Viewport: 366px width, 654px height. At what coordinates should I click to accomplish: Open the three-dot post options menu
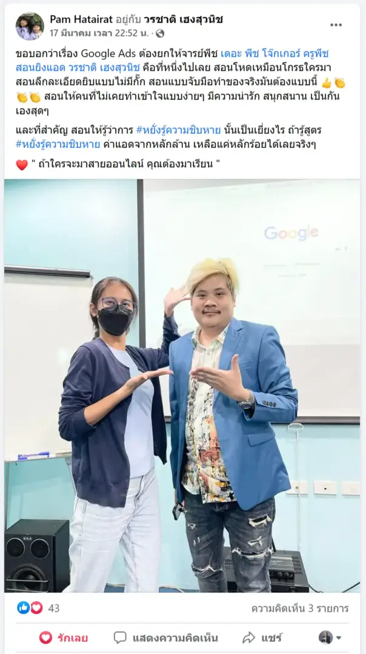pos(336,25)
